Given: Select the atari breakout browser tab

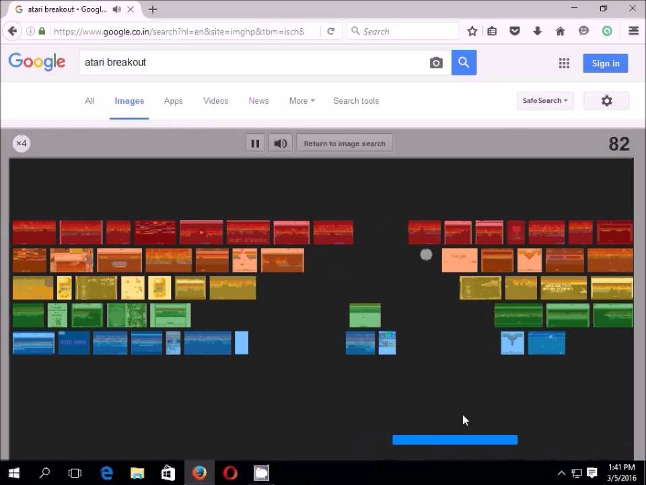Looking at the screenshot, I should [74, 9].
